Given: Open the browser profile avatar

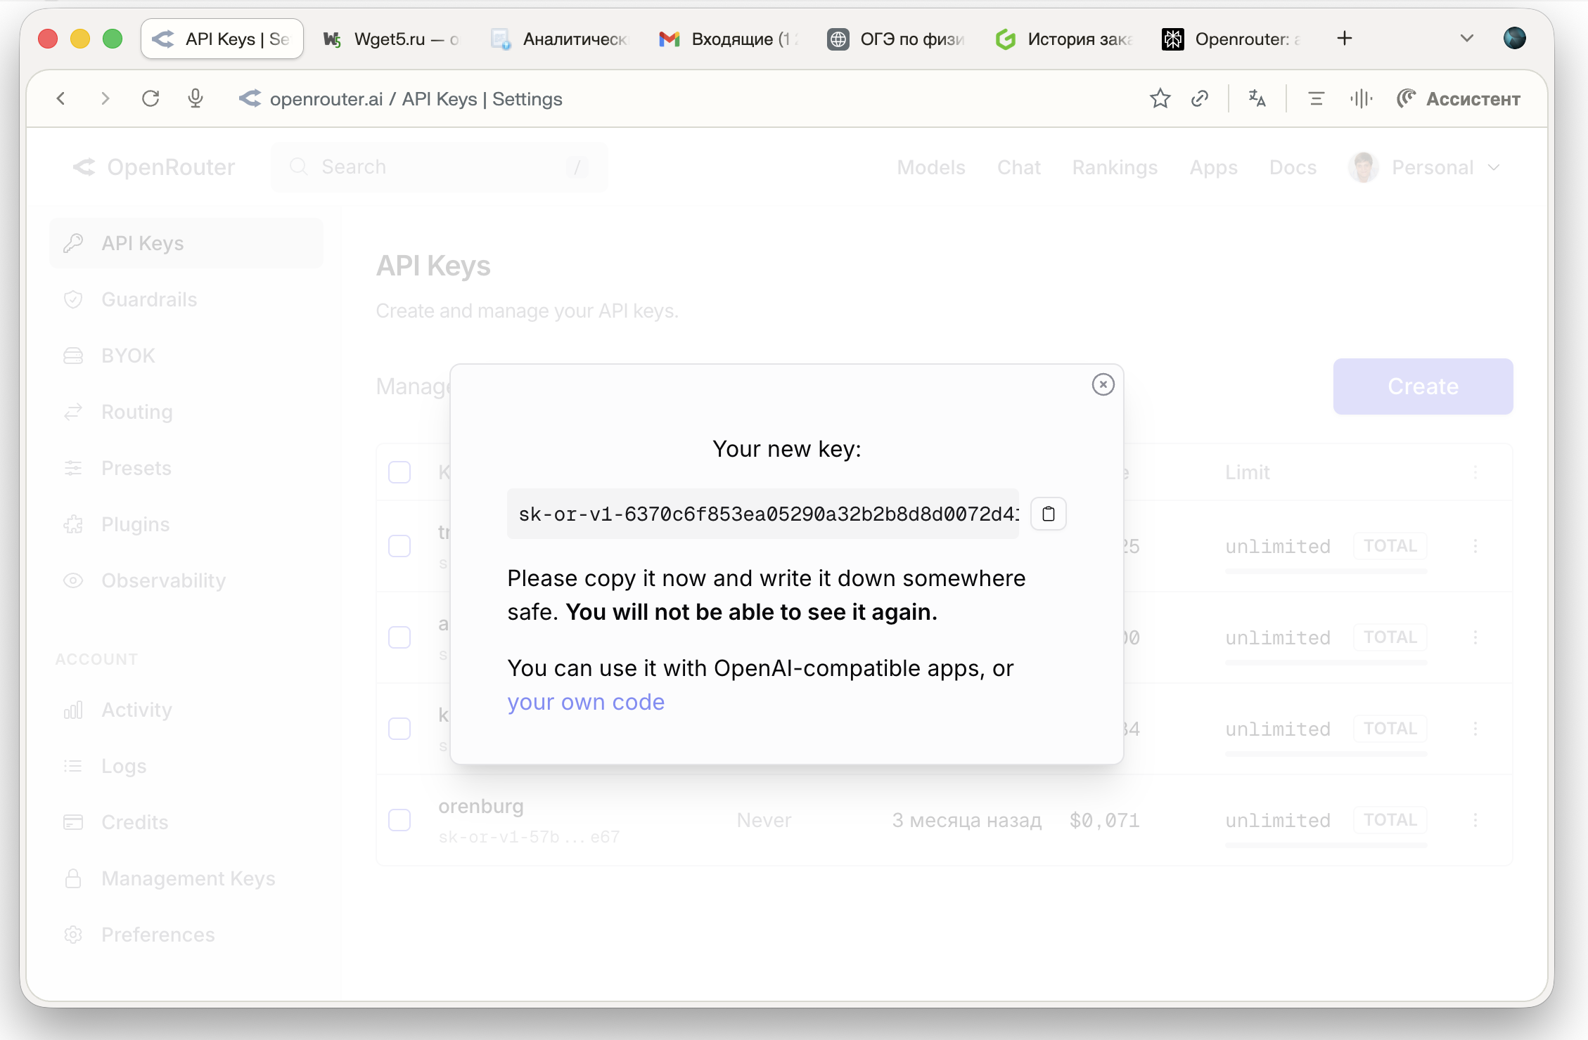Looking at the screenshot, I should coord(1514,39).
